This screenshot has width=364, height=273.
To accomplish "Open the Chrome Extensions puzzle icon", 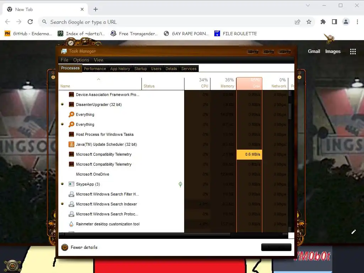I will click(x=323, y=22).
